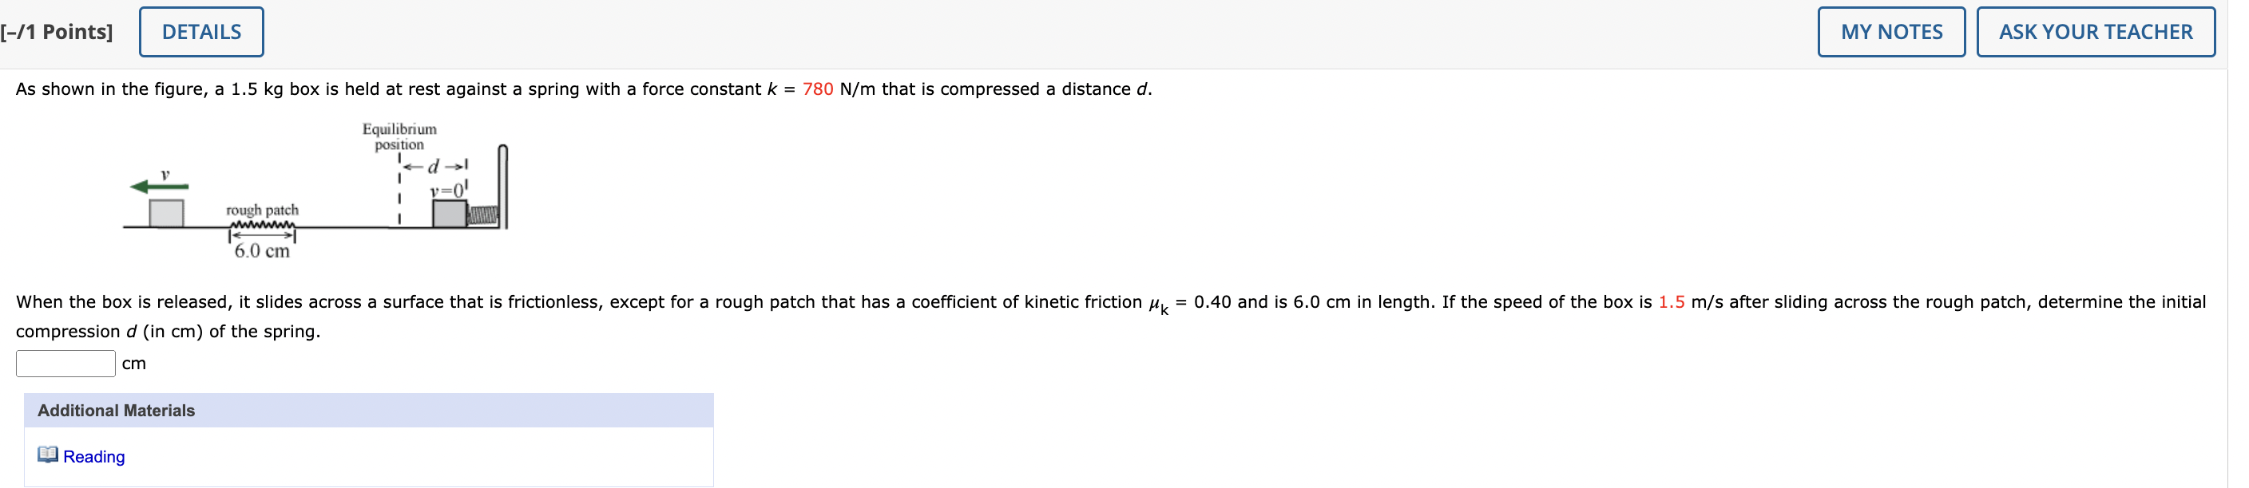Click the cm unit label
2249x488 pixels.
click(133, 363)
